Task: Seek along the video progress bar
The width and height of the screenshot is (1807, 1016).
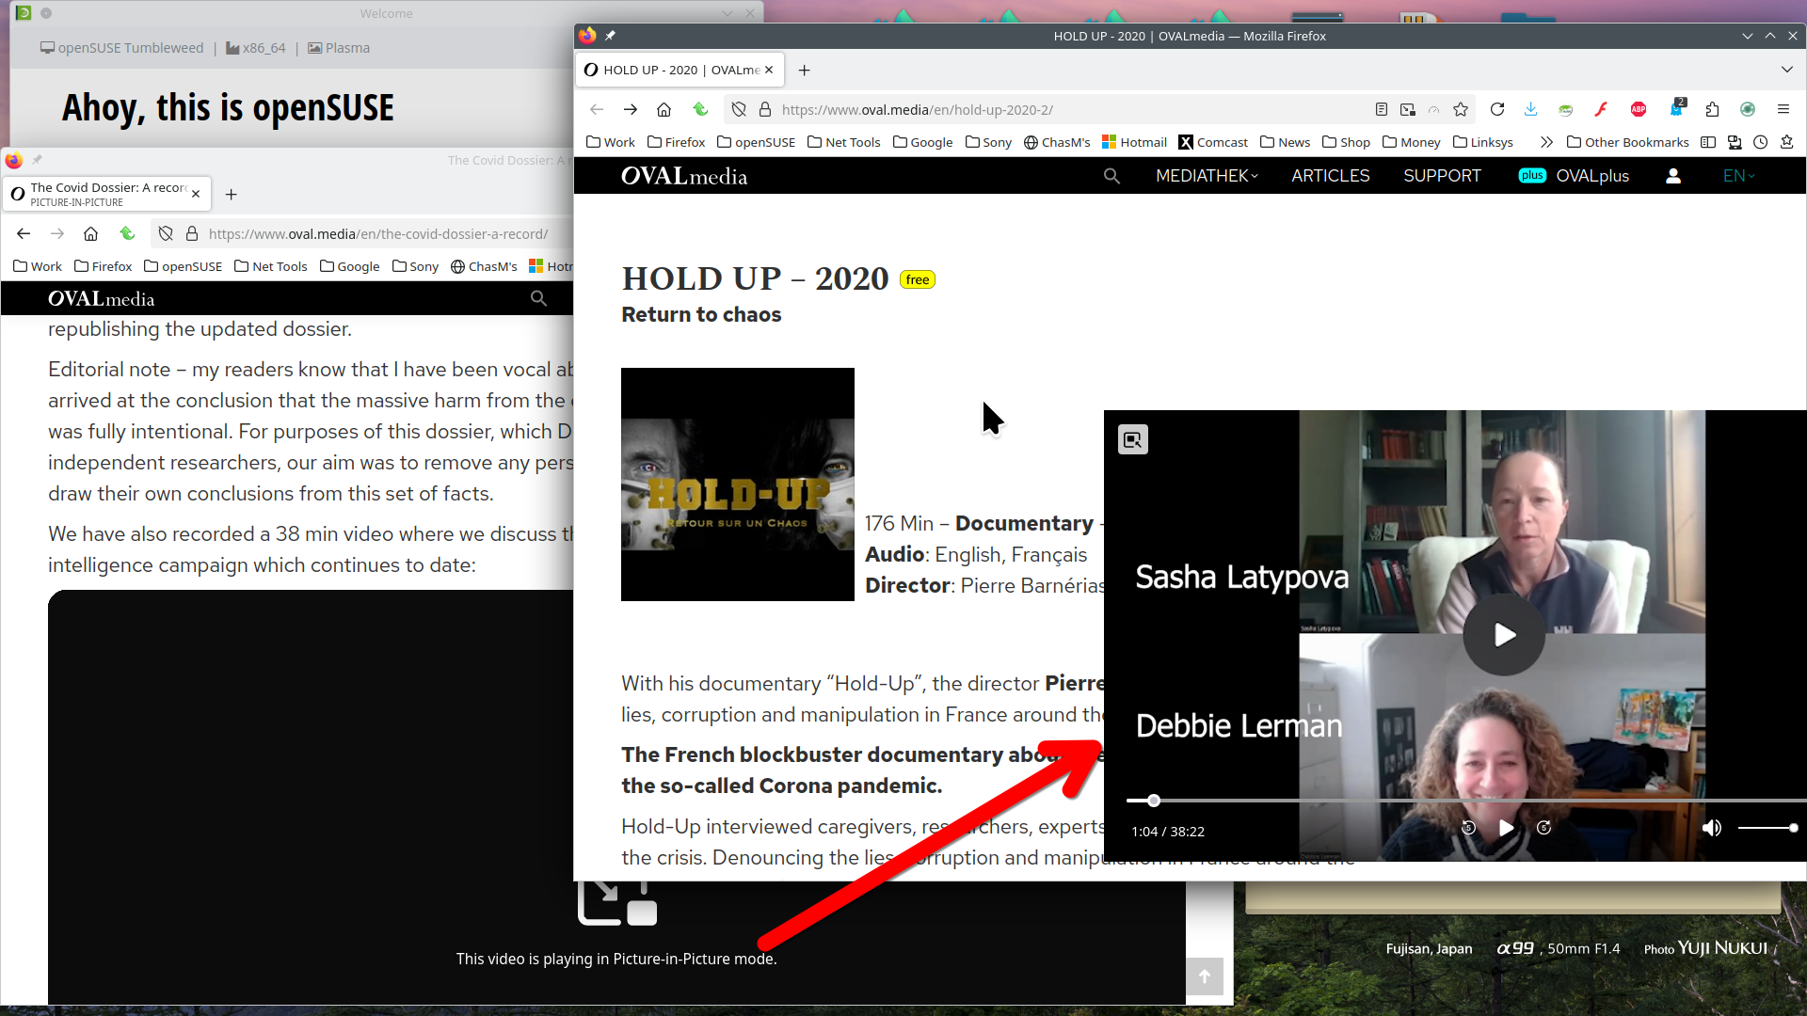Action: click(x=1466, y=801)
